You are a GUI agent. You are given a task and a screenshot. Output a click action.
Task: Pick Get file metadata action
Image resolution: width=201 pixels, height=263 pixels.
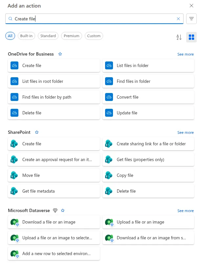pyautogui.click(x=54, y=191)
